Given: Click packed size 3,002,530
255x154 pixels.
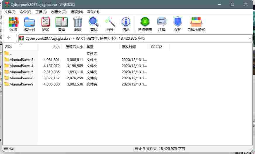Looking at the screenshot, I should 75,84.
